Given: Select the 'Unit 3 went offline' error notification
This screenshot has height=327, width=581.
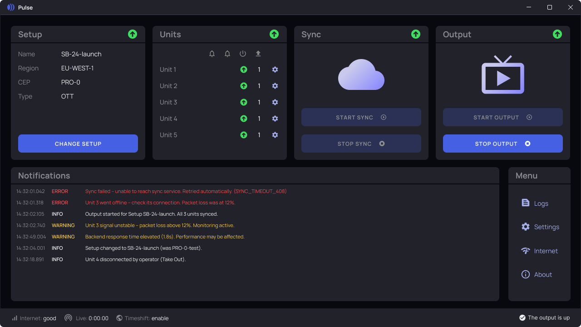Looking at the screenshot, I should tap(255, 203).
